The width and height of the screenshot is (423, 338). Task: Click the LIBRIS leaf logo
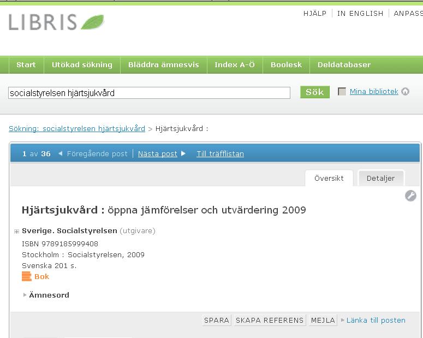point(56,22)
